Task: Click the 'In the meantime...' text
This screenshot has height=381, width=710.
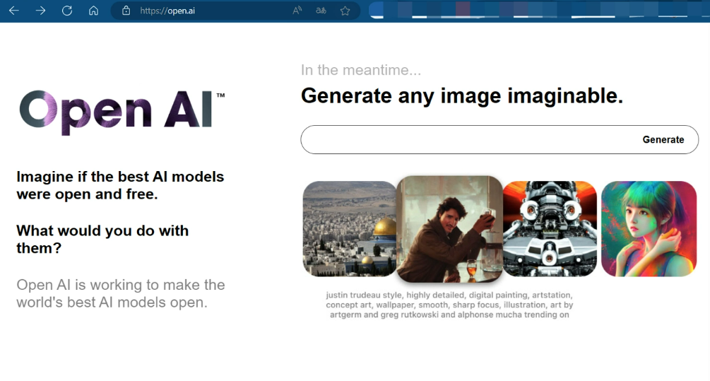Action: 361,70
